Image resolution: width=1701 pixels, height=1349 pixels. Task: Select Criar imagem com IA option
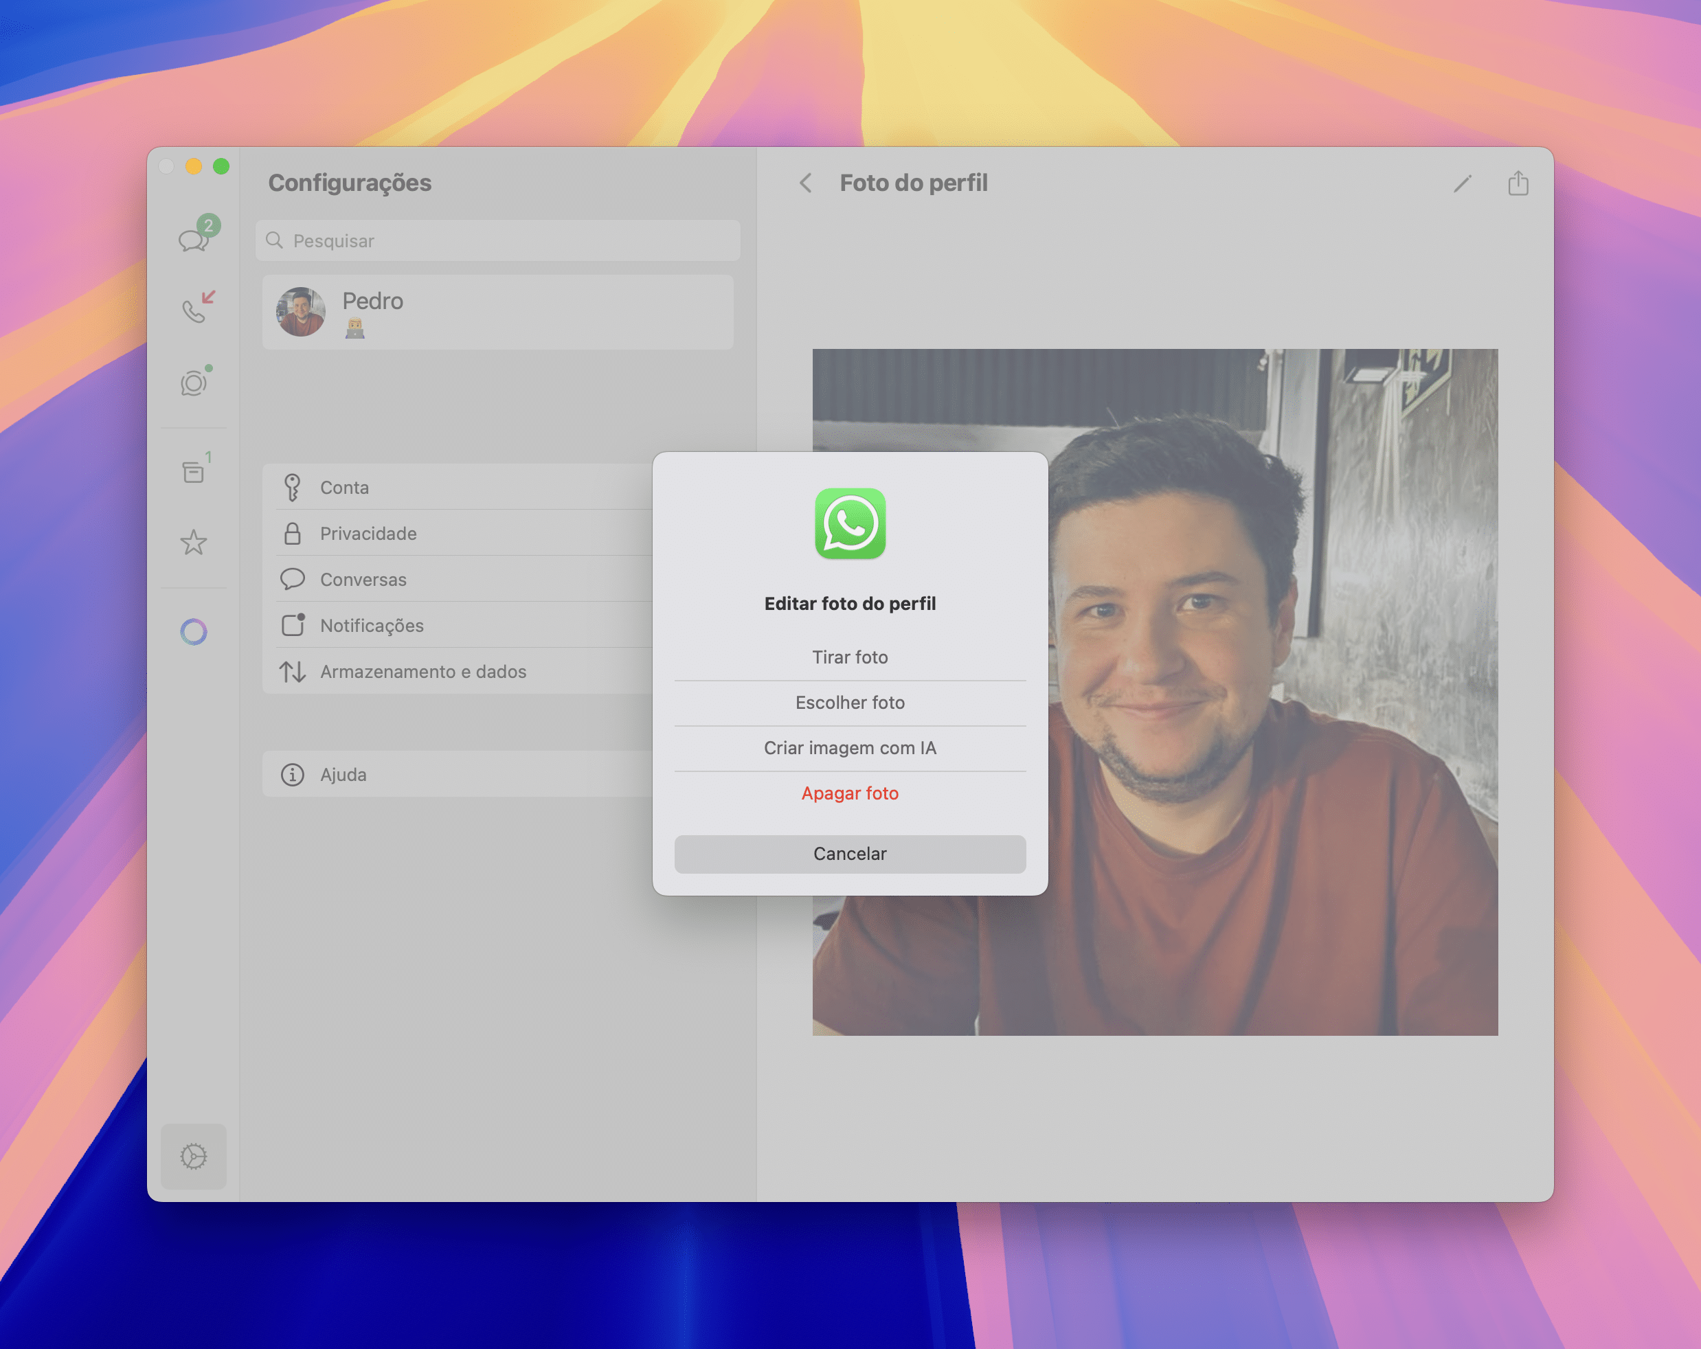click(x=850, y=748)
